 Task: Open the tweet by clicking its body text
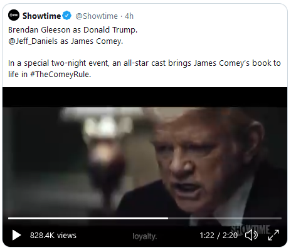pos(144,68)
